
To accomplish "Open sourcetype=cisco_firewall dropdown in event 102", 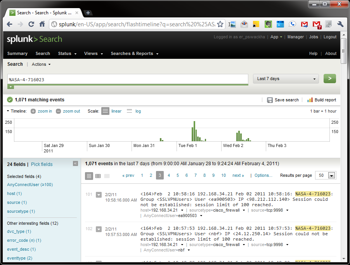I will pyautogui.click(x=244, y=245).
